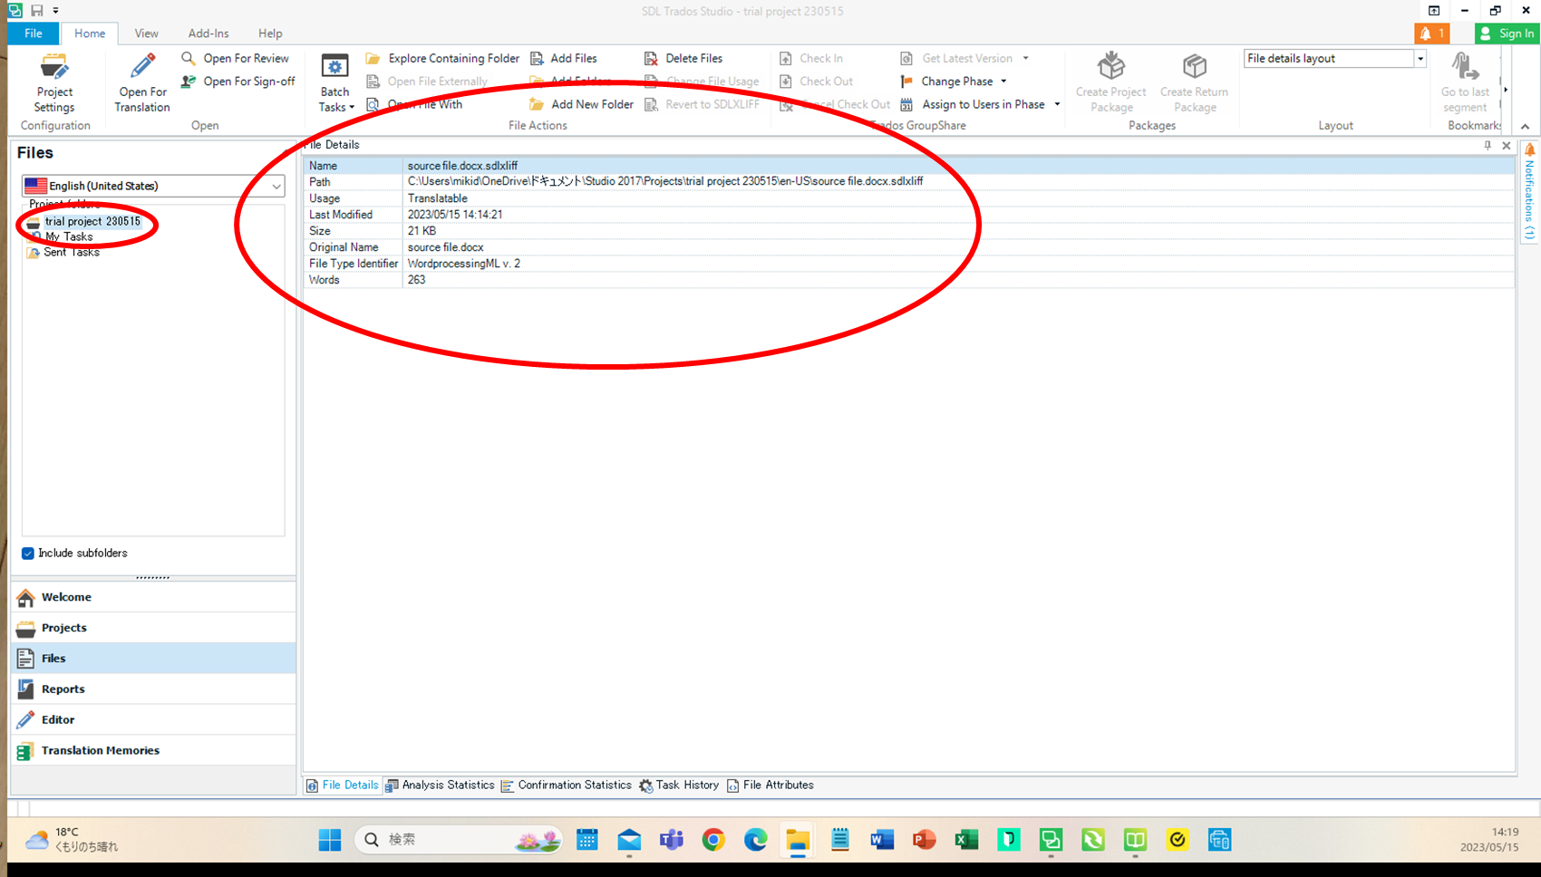Click the Check Out command
Viewport: 1541px width, 877px height.
tap(817, 82)
